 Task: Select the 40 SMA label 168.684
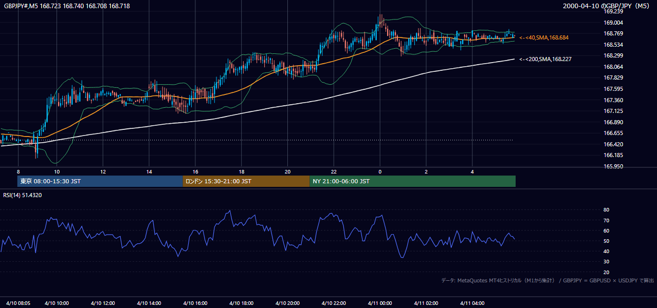click(x=544, y=37)
